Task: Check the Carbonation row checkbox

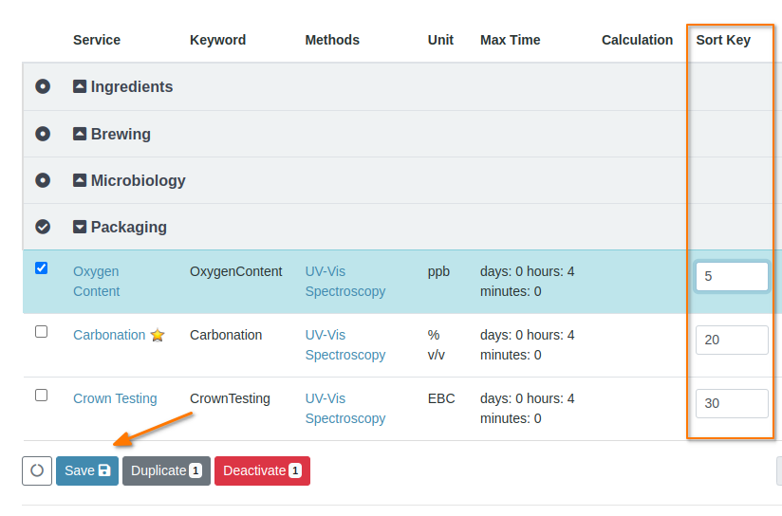Action: (x=41, y=332)
